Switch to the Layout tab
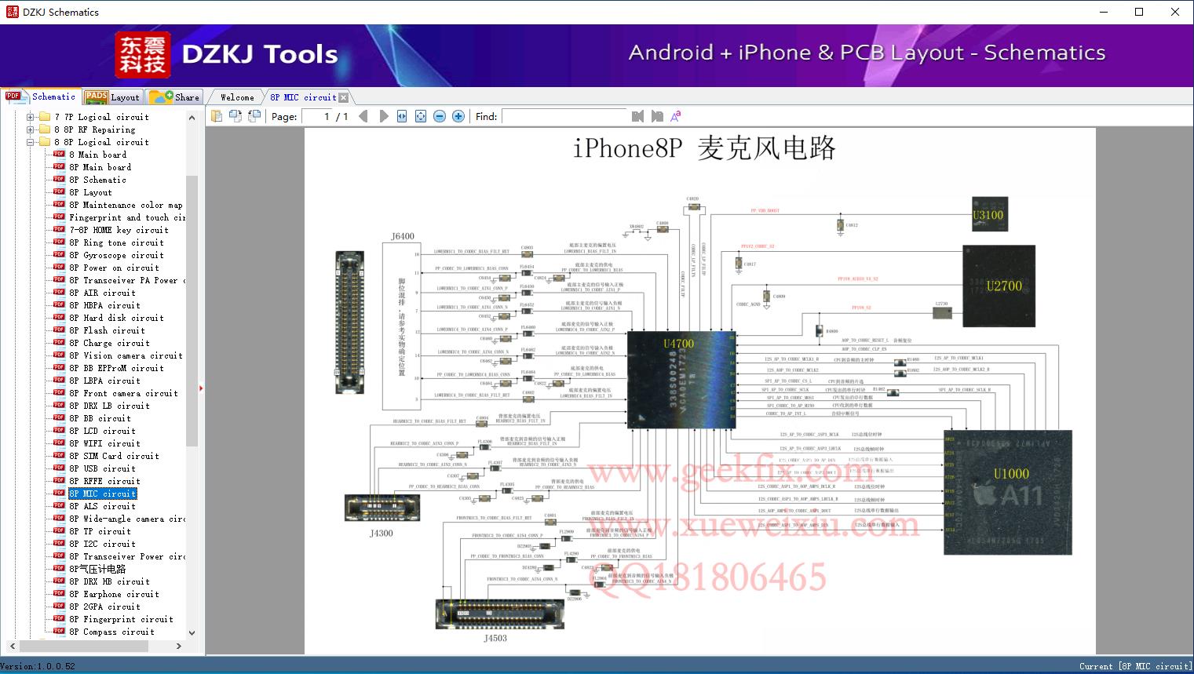 [x=112, y=97]
